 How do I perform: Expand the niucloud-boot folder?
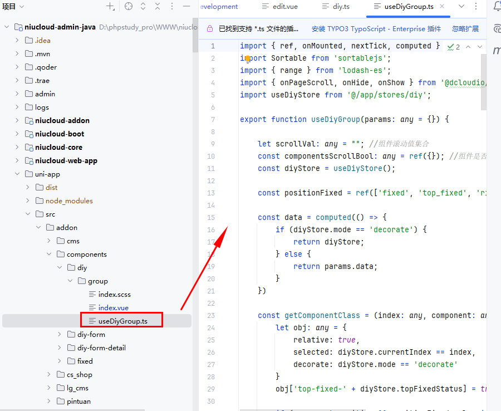17,134
